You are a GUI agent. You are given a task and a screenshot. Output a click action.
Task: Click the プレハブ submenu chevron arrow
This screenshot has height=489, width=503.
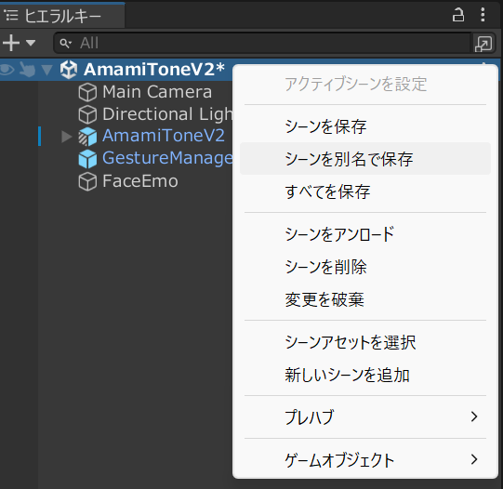(x=474, y=416)
